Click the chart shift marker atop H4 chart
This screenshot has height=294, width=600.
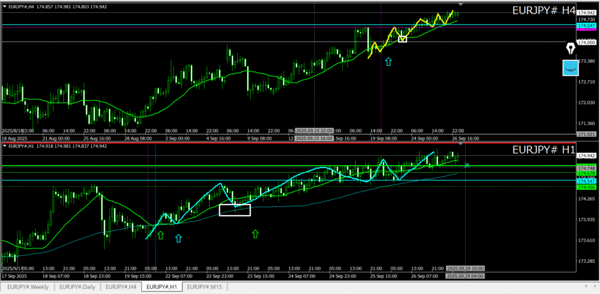coord(460,5)
